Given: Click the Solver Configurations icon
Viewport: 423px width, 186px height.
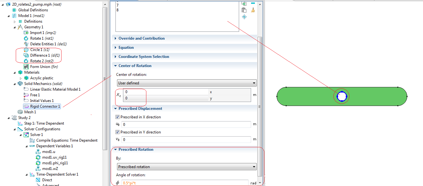Looking at the screenshot, I should click(21, 129).
